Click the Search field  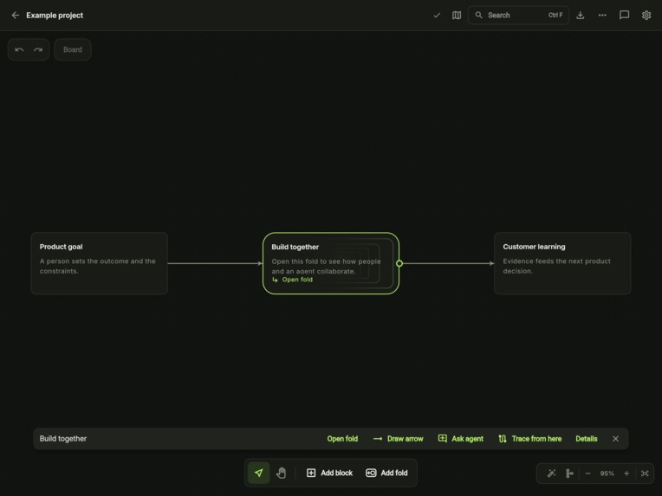pyautogui.click(x=518, y=16)
